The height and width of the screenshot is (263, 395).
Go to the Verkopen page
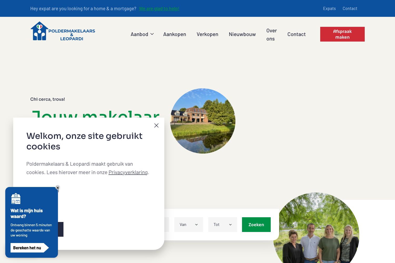click(x=208, y=34)
